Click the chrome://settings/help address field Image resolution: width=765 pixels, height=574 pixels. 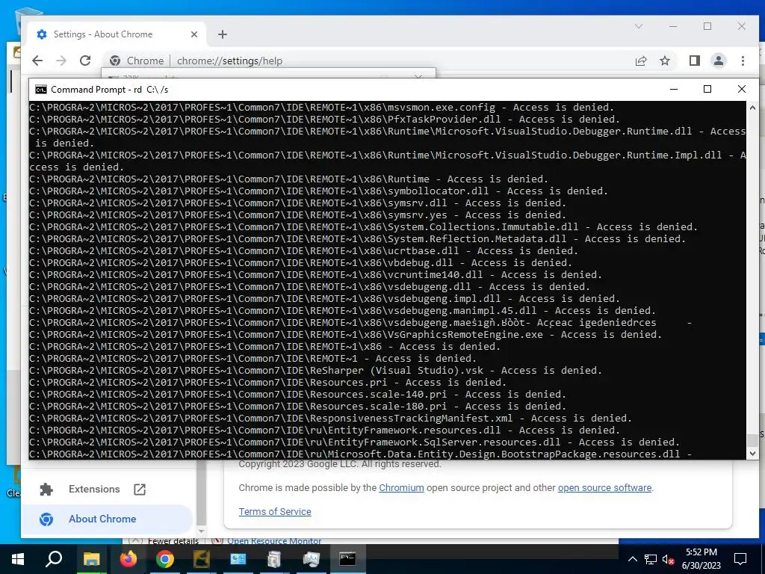[229, 61]
